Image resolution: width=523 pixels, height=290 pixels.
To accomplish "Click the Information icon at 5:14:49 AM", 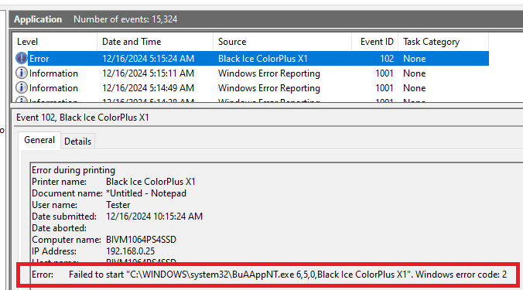I will [22, 87].
